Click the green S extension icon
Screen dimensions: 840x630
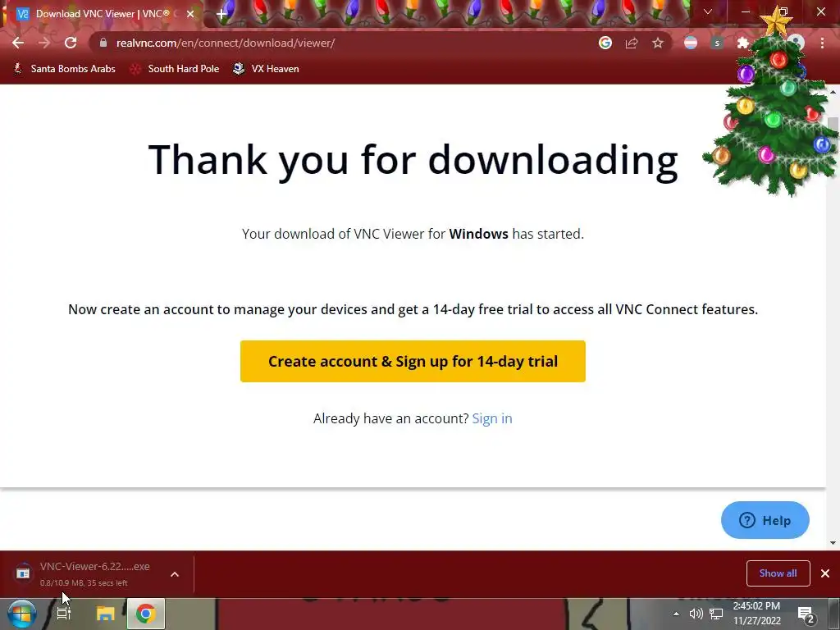tap(717, 43)
